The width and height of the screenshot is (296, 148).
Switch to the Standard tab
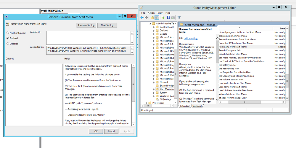pos(197,106)
